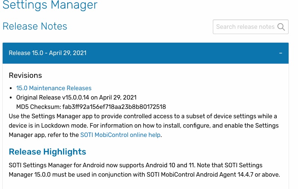
Task: Collapse Release 15.0 with minus icon
Action: [280, 53]
